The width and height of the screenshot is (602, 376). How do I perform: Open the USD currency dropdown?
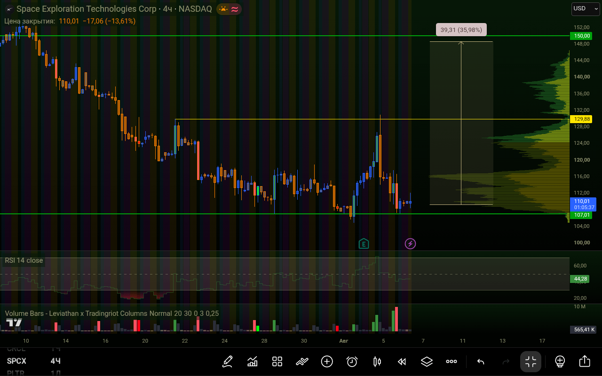586,8
